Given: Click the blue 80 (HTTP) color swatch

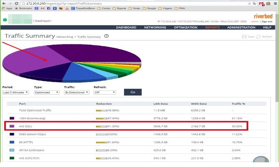Looking at the screenshot, I should pos(12,142).
